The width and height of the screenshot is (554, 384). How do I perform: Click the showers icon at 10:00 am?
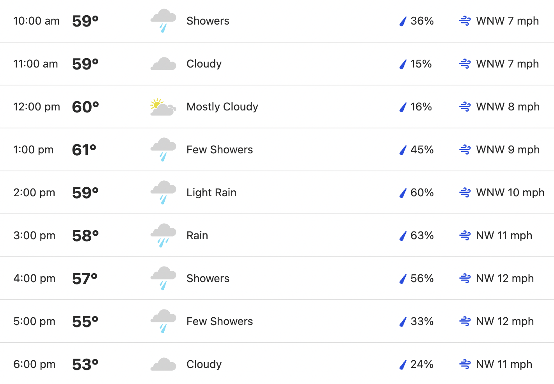tap(163, 21)
